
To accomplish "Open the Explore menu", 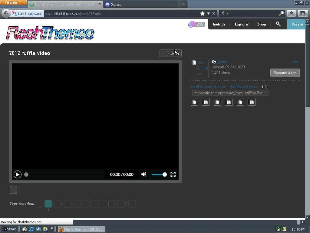I will point(241,24).
